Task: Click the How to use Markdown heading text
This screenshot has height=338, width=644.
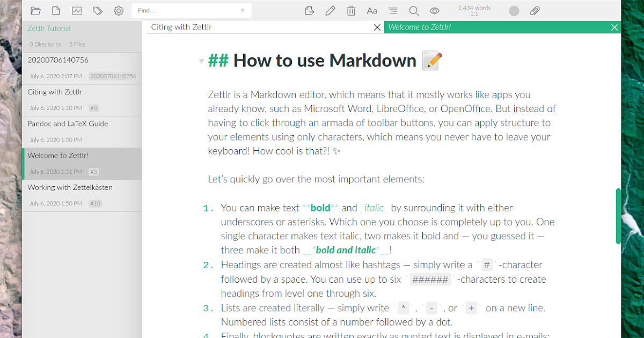Action: [x=325, y=61]
